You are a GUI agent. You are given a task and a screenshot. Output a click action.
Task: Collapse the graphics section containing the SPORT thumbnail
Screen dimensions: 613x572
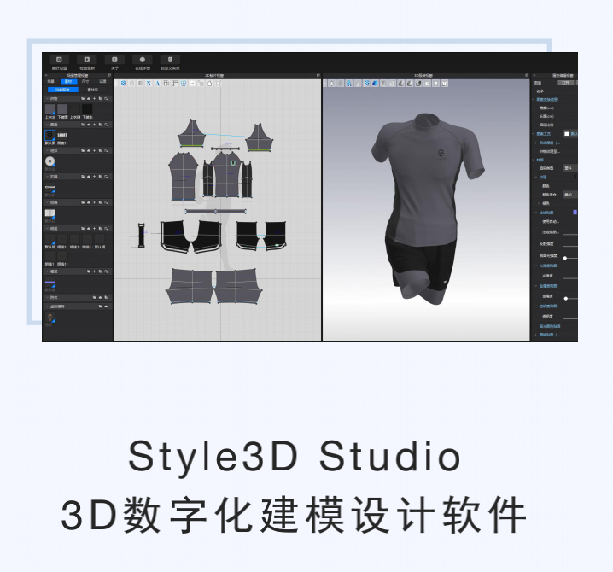coord(47,125)
